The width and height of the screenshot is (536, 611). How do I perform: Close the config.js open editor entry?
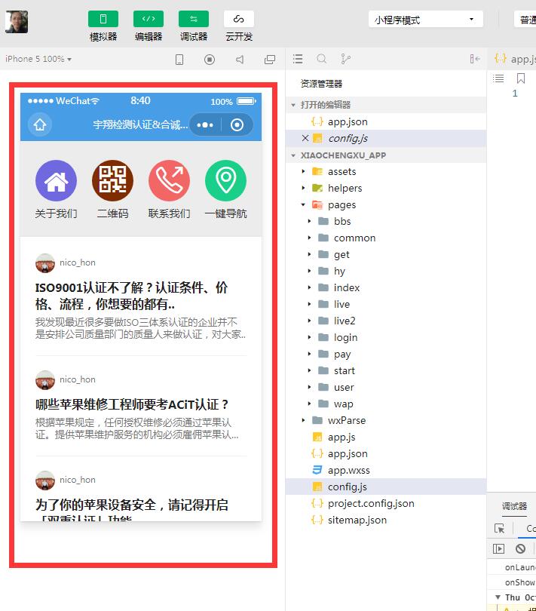coord(305,138)
